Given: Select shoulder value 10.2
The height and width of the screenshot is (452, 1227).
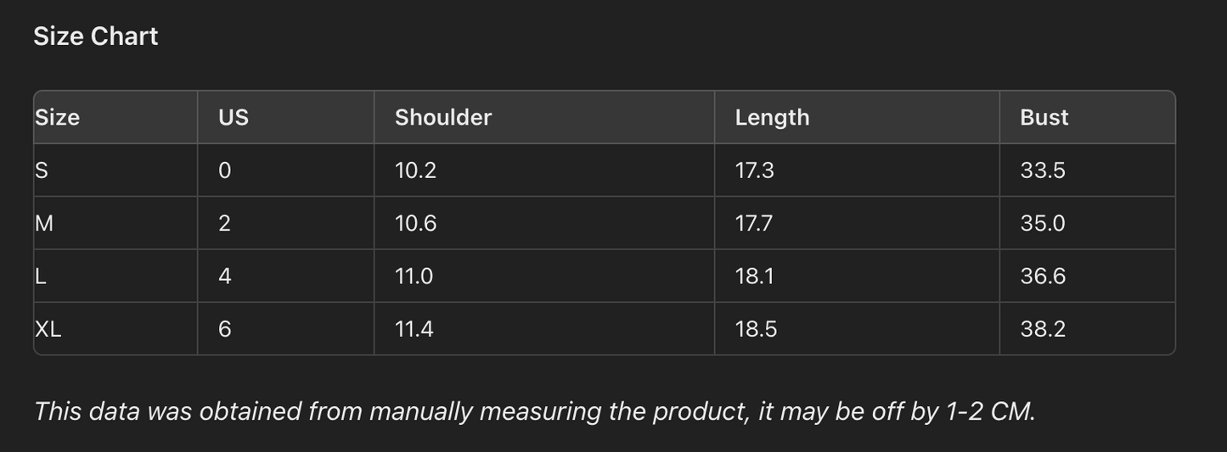Looking at the screenshot, I should tap(415, 170).
